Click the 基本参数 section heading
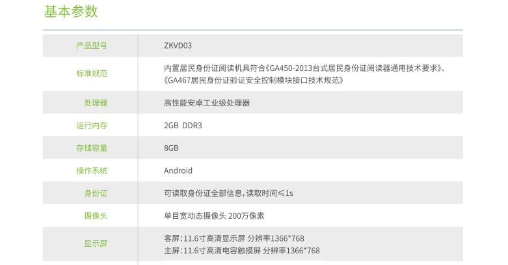Screen dimensions: 508x265 (71, 12)
